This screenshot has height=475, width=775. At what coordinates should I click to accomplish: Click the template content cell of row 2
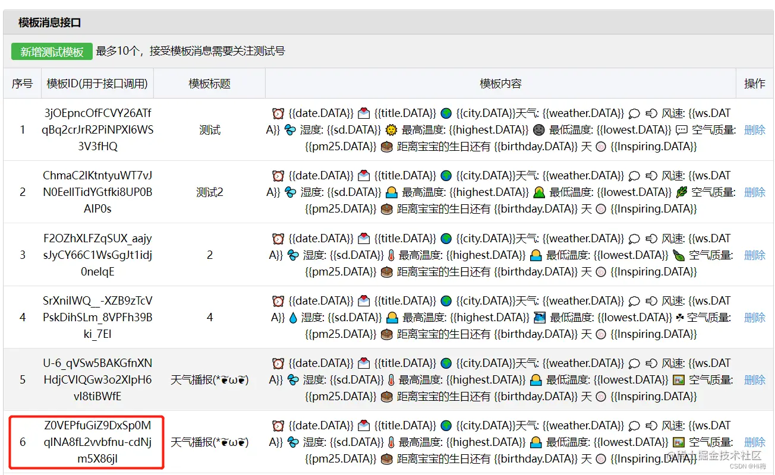(x=501, y=192)
